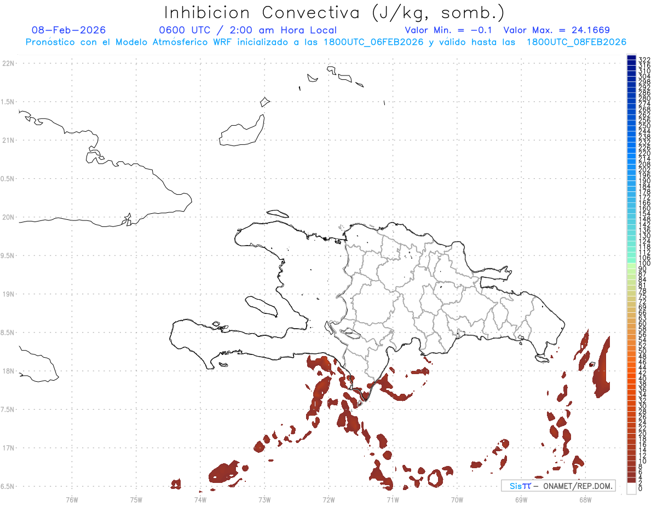
Task: Click the "20N" latitude label
Action: tap(8, 217)
